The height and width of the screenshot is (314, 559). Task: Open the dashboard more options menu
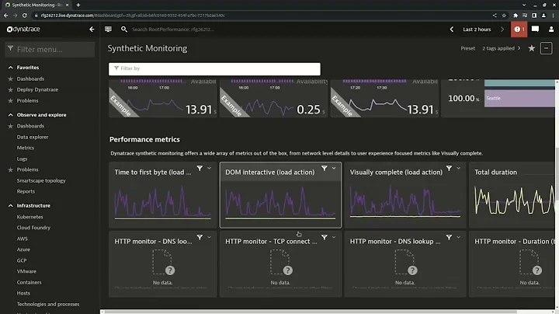click(546, 48)
